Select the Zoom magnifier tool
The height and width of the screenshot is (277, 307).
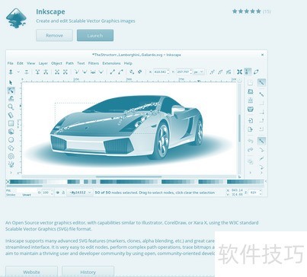pyautogui.click(x=11, y=107)
